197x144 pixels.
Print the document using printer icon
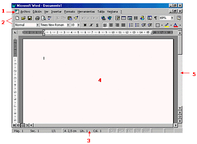(x=37, y=18)
